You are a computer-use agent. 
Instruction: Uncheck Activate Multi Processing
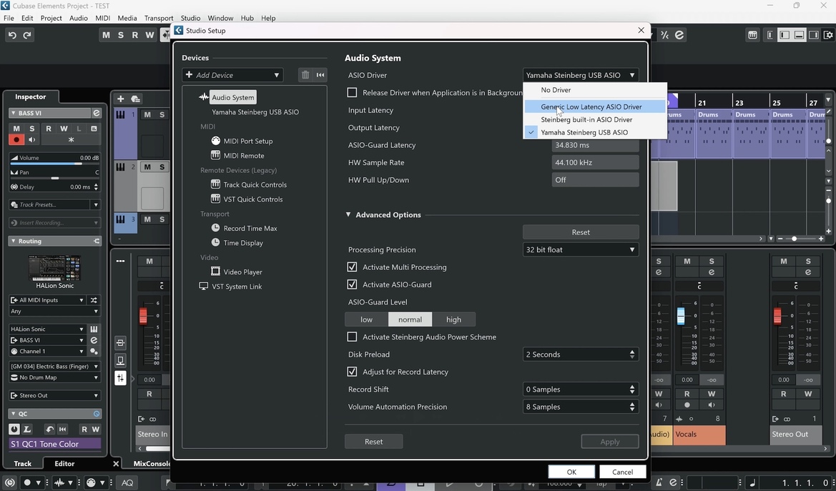click(x=351, y=267)
